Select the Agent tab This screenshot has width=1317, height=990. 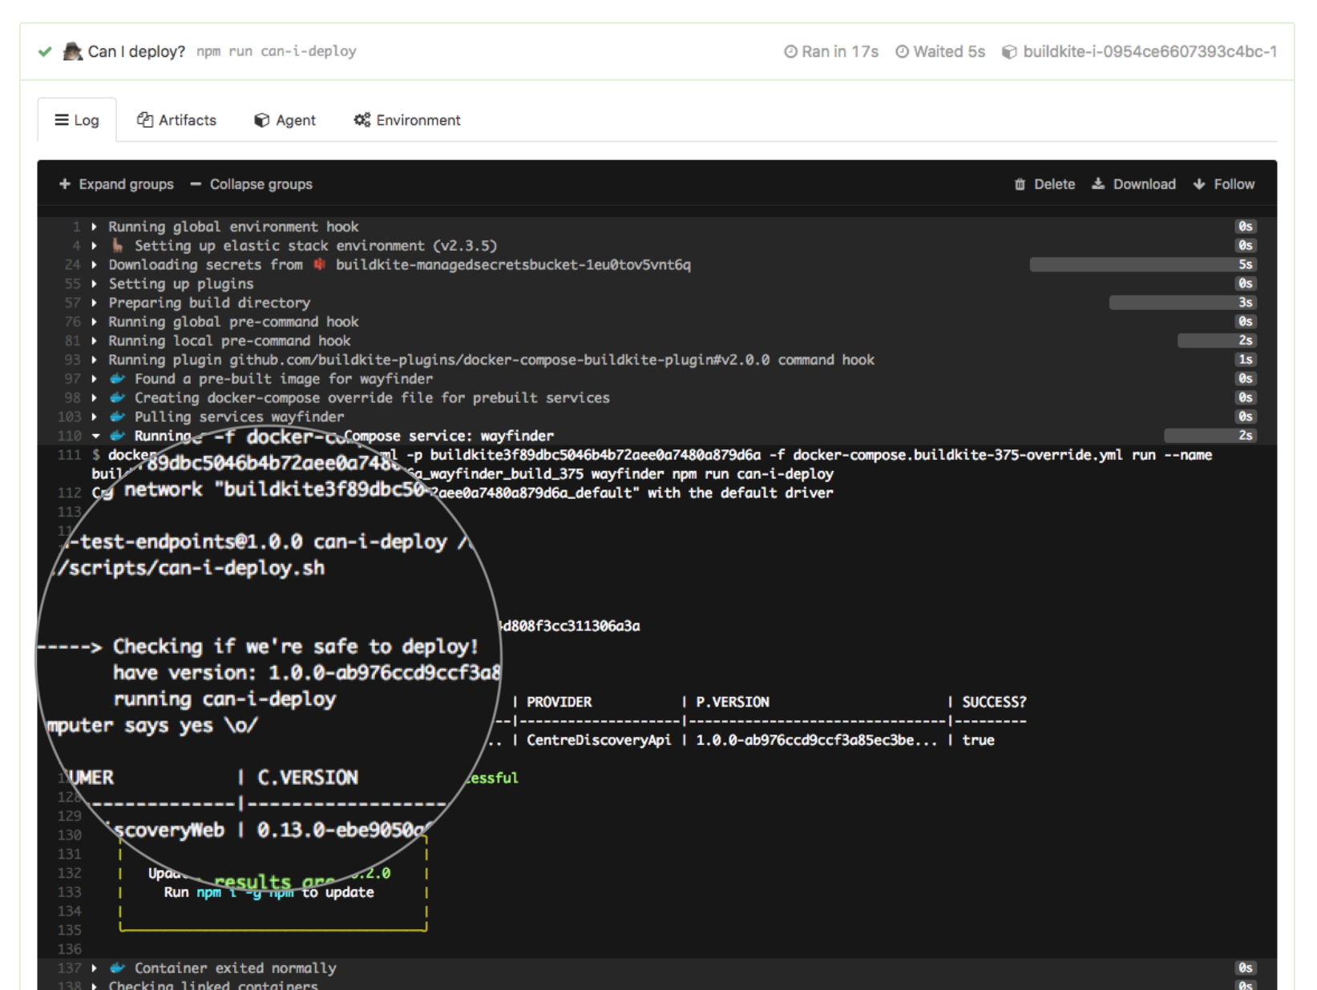[285, 120]
